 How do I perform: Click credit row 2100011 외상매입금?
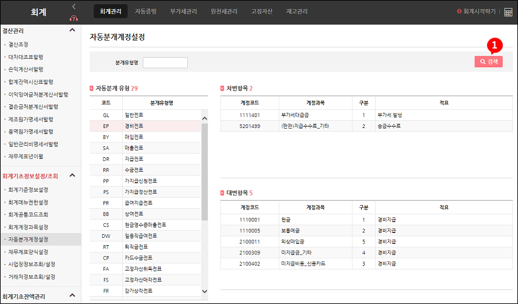pyautogui.click(x=367, y=242)
